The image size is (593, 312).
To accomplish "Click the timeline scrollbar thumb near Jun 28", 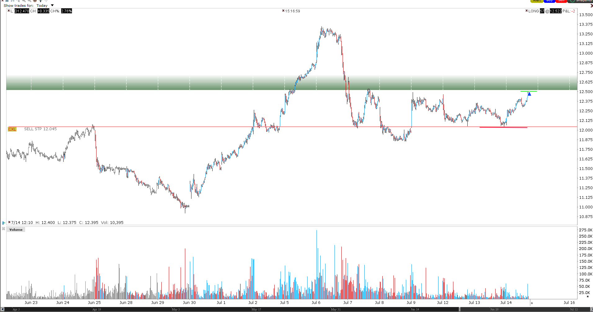I will [x=525, y=309].
